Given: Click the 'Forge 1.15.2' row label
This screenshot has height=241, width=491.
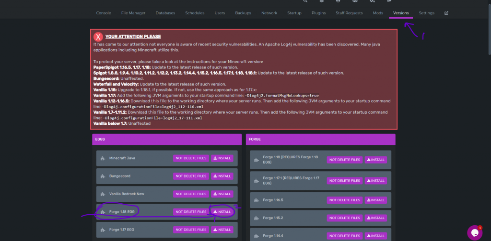Looking at the screenshot, I should click(x=273, y=218).
